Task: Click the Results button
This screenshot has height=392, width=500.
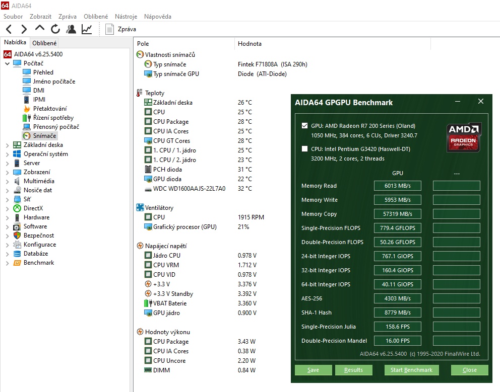Action: [x=353, y=370]
